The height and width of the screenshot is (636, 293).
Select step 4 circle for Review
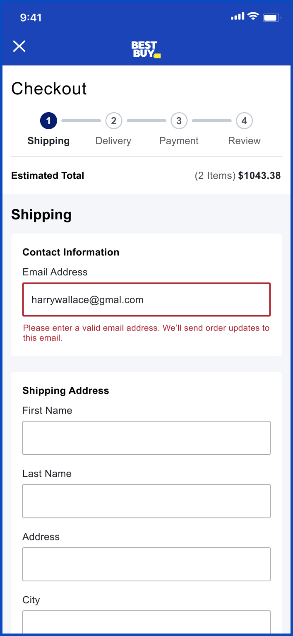pos(244,121)
